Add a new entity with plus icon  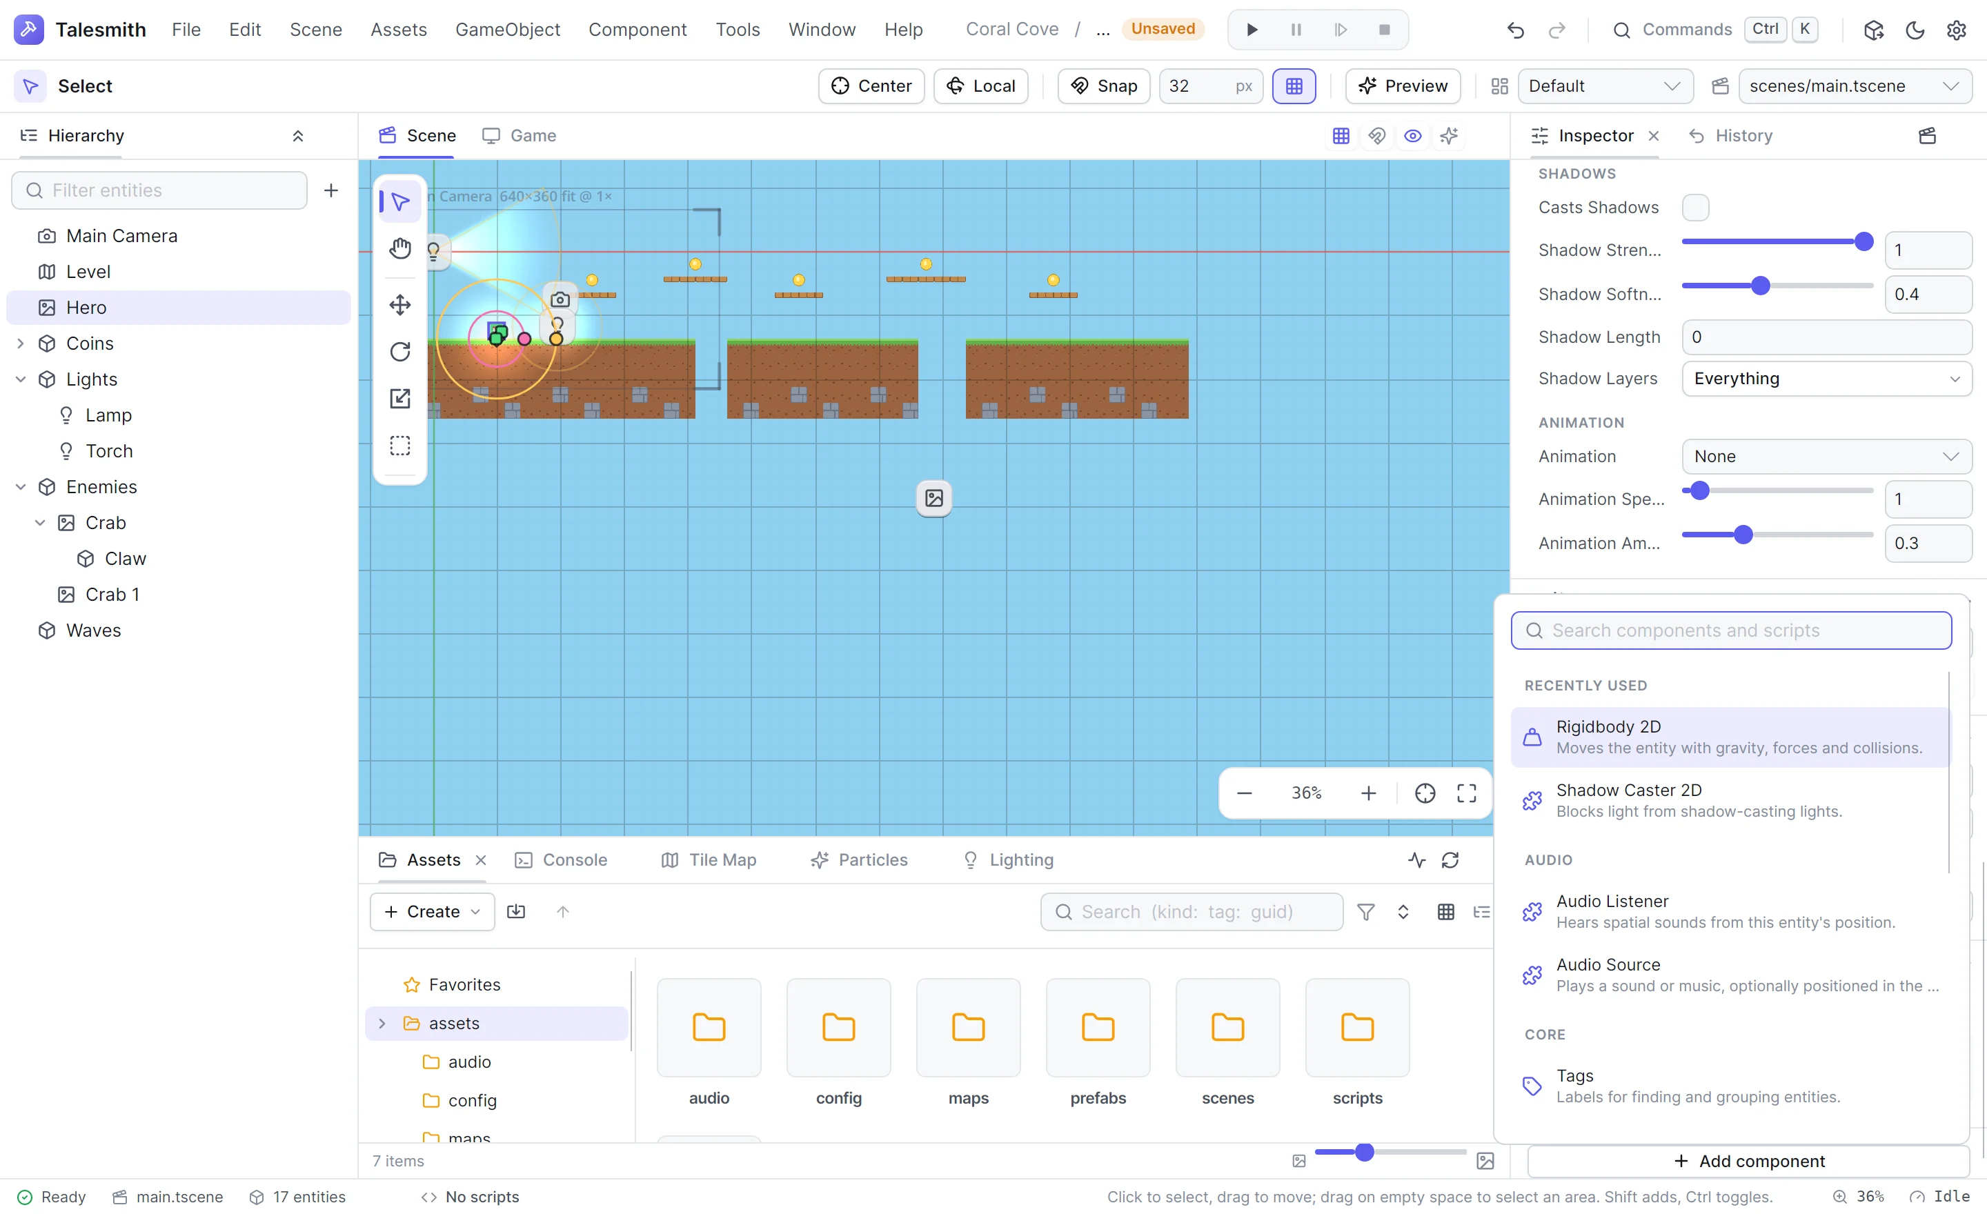click(x=330, y=190)
